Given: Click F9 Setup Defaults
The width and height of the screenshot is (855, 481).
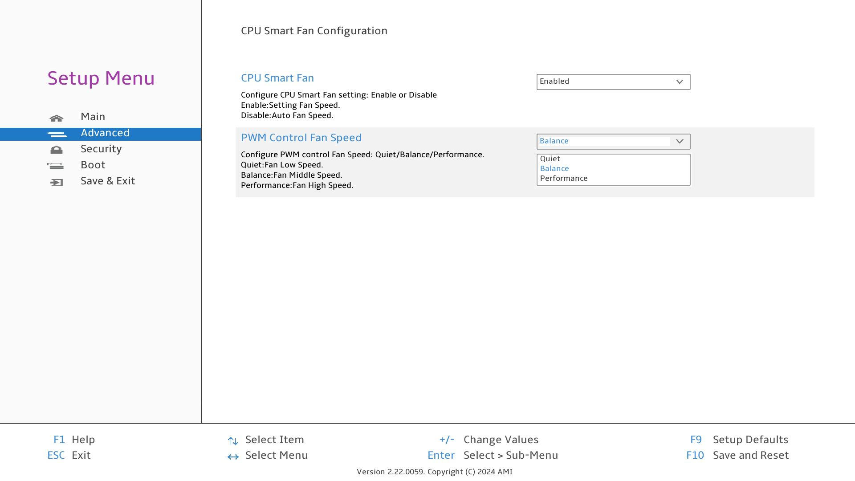Looking at the screenshot, I should pyautogui.click(x=739, y=440).
